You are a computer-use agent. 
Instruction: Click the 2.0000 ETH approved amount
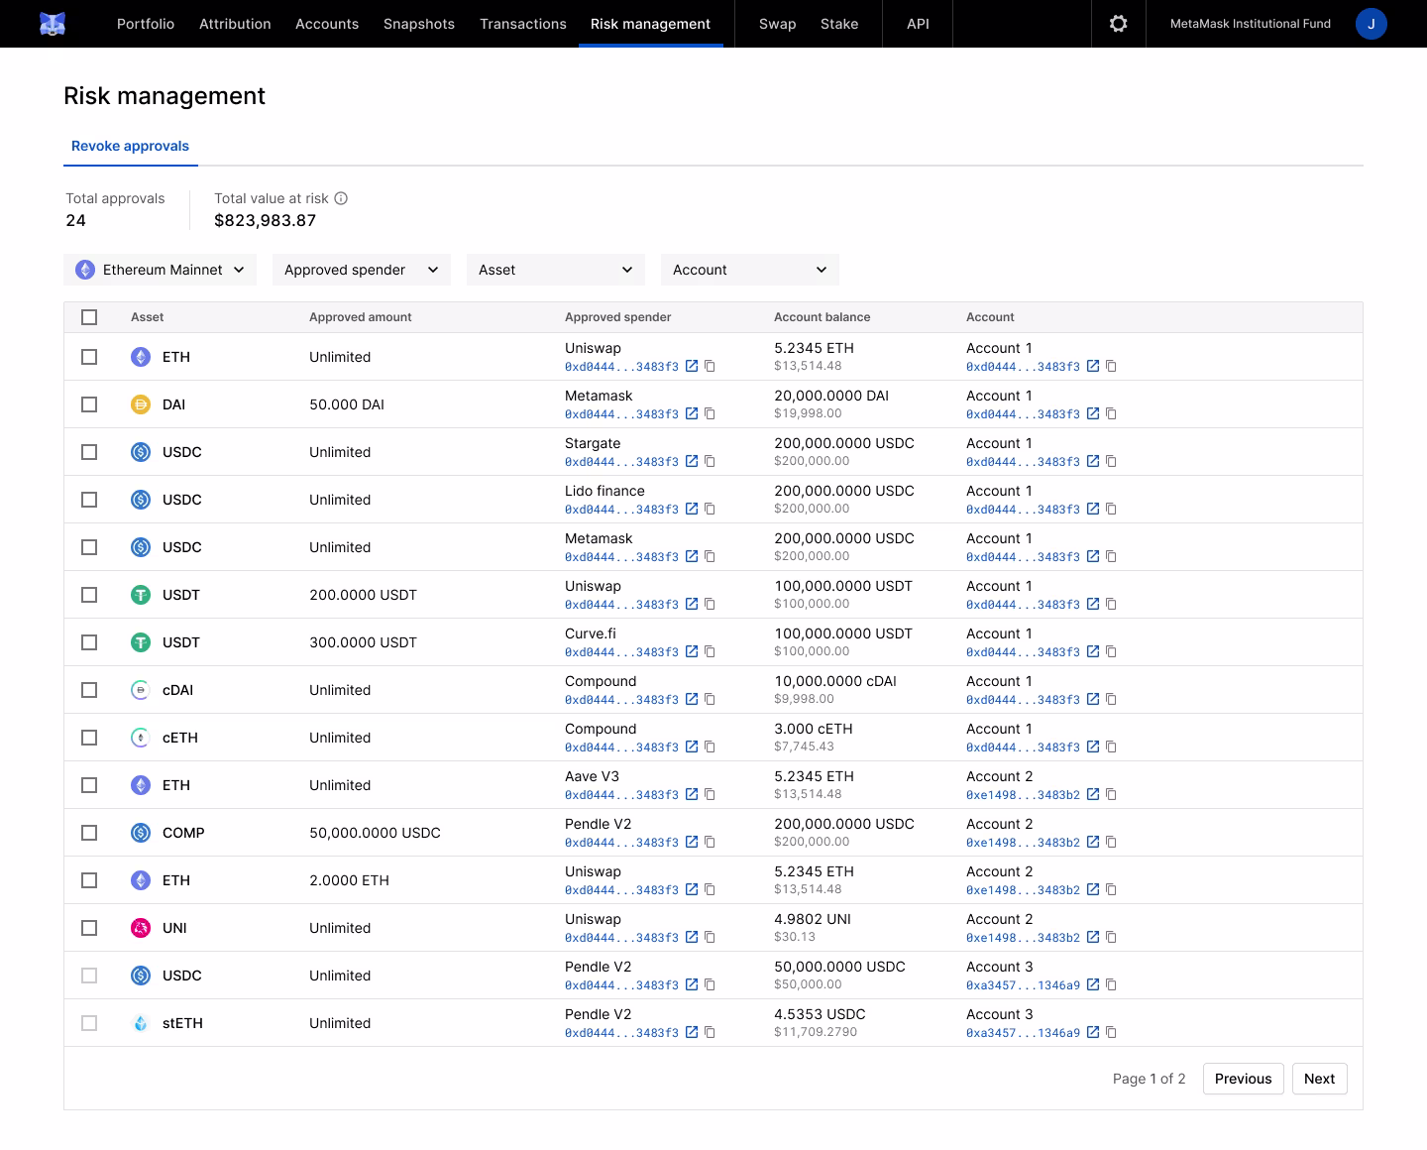pyautogui.click(x=349, y=880)
